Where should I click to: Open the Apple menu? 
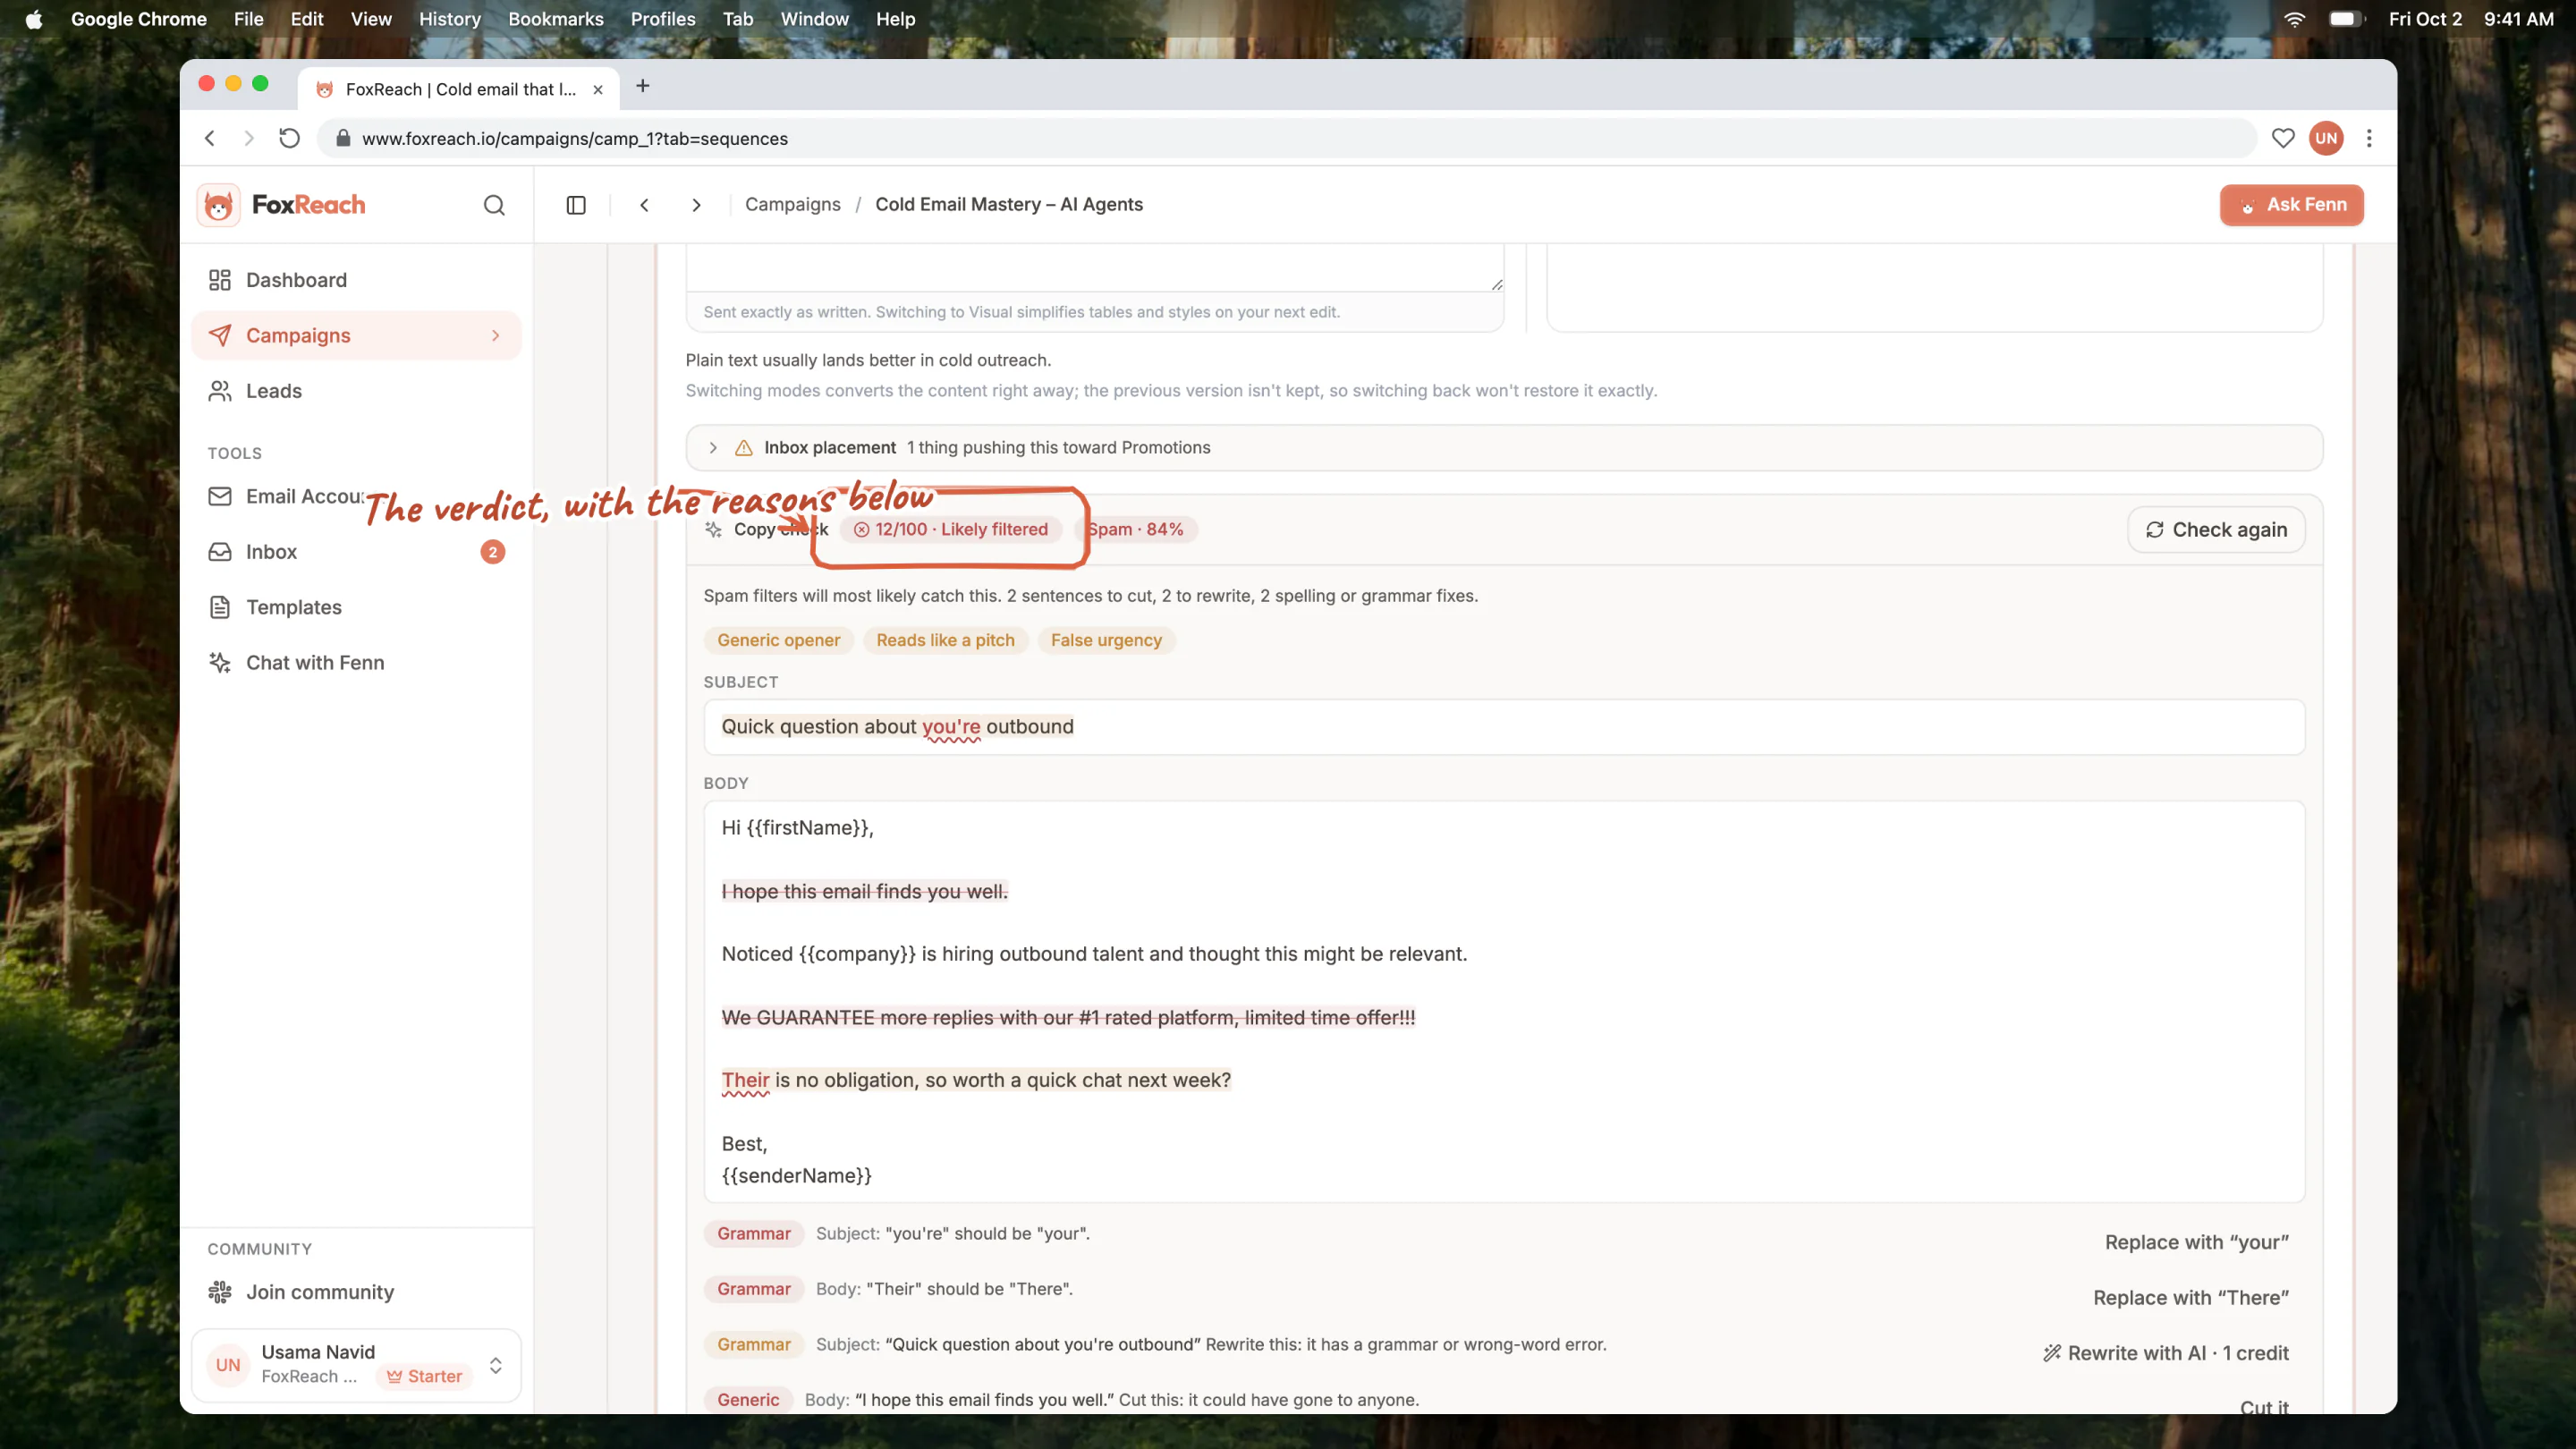[34, 19]
